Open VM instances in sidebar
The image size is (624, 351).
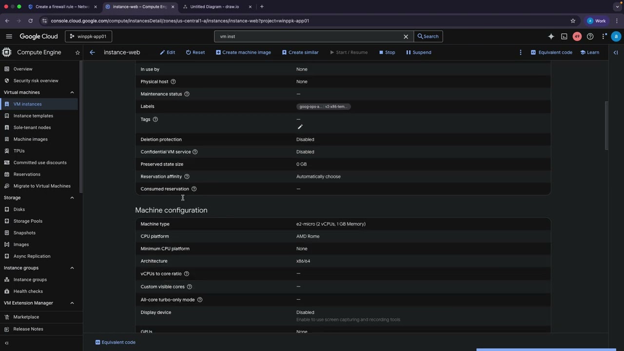[x=39, y=104]
